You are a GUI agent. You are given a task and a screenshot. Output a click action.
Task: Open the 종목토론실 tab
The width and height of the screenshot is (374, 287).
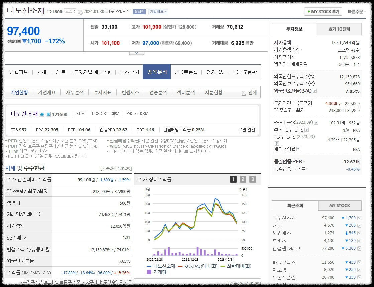(186, 72)
